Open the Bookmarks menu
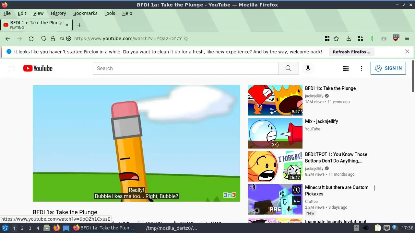The height and width of the screenshot is (233, 415). 85,13
